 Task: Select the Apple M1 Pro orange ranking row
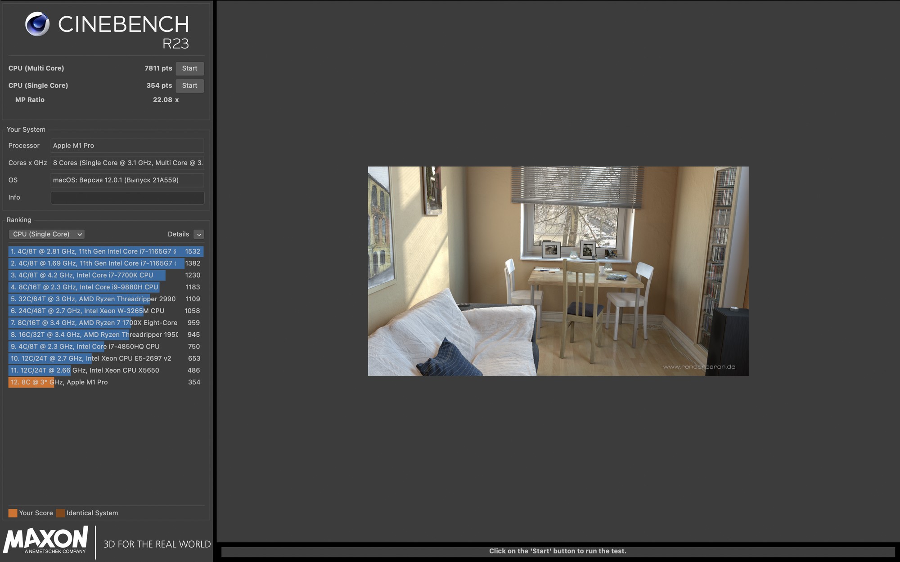(x=105, y=382)
